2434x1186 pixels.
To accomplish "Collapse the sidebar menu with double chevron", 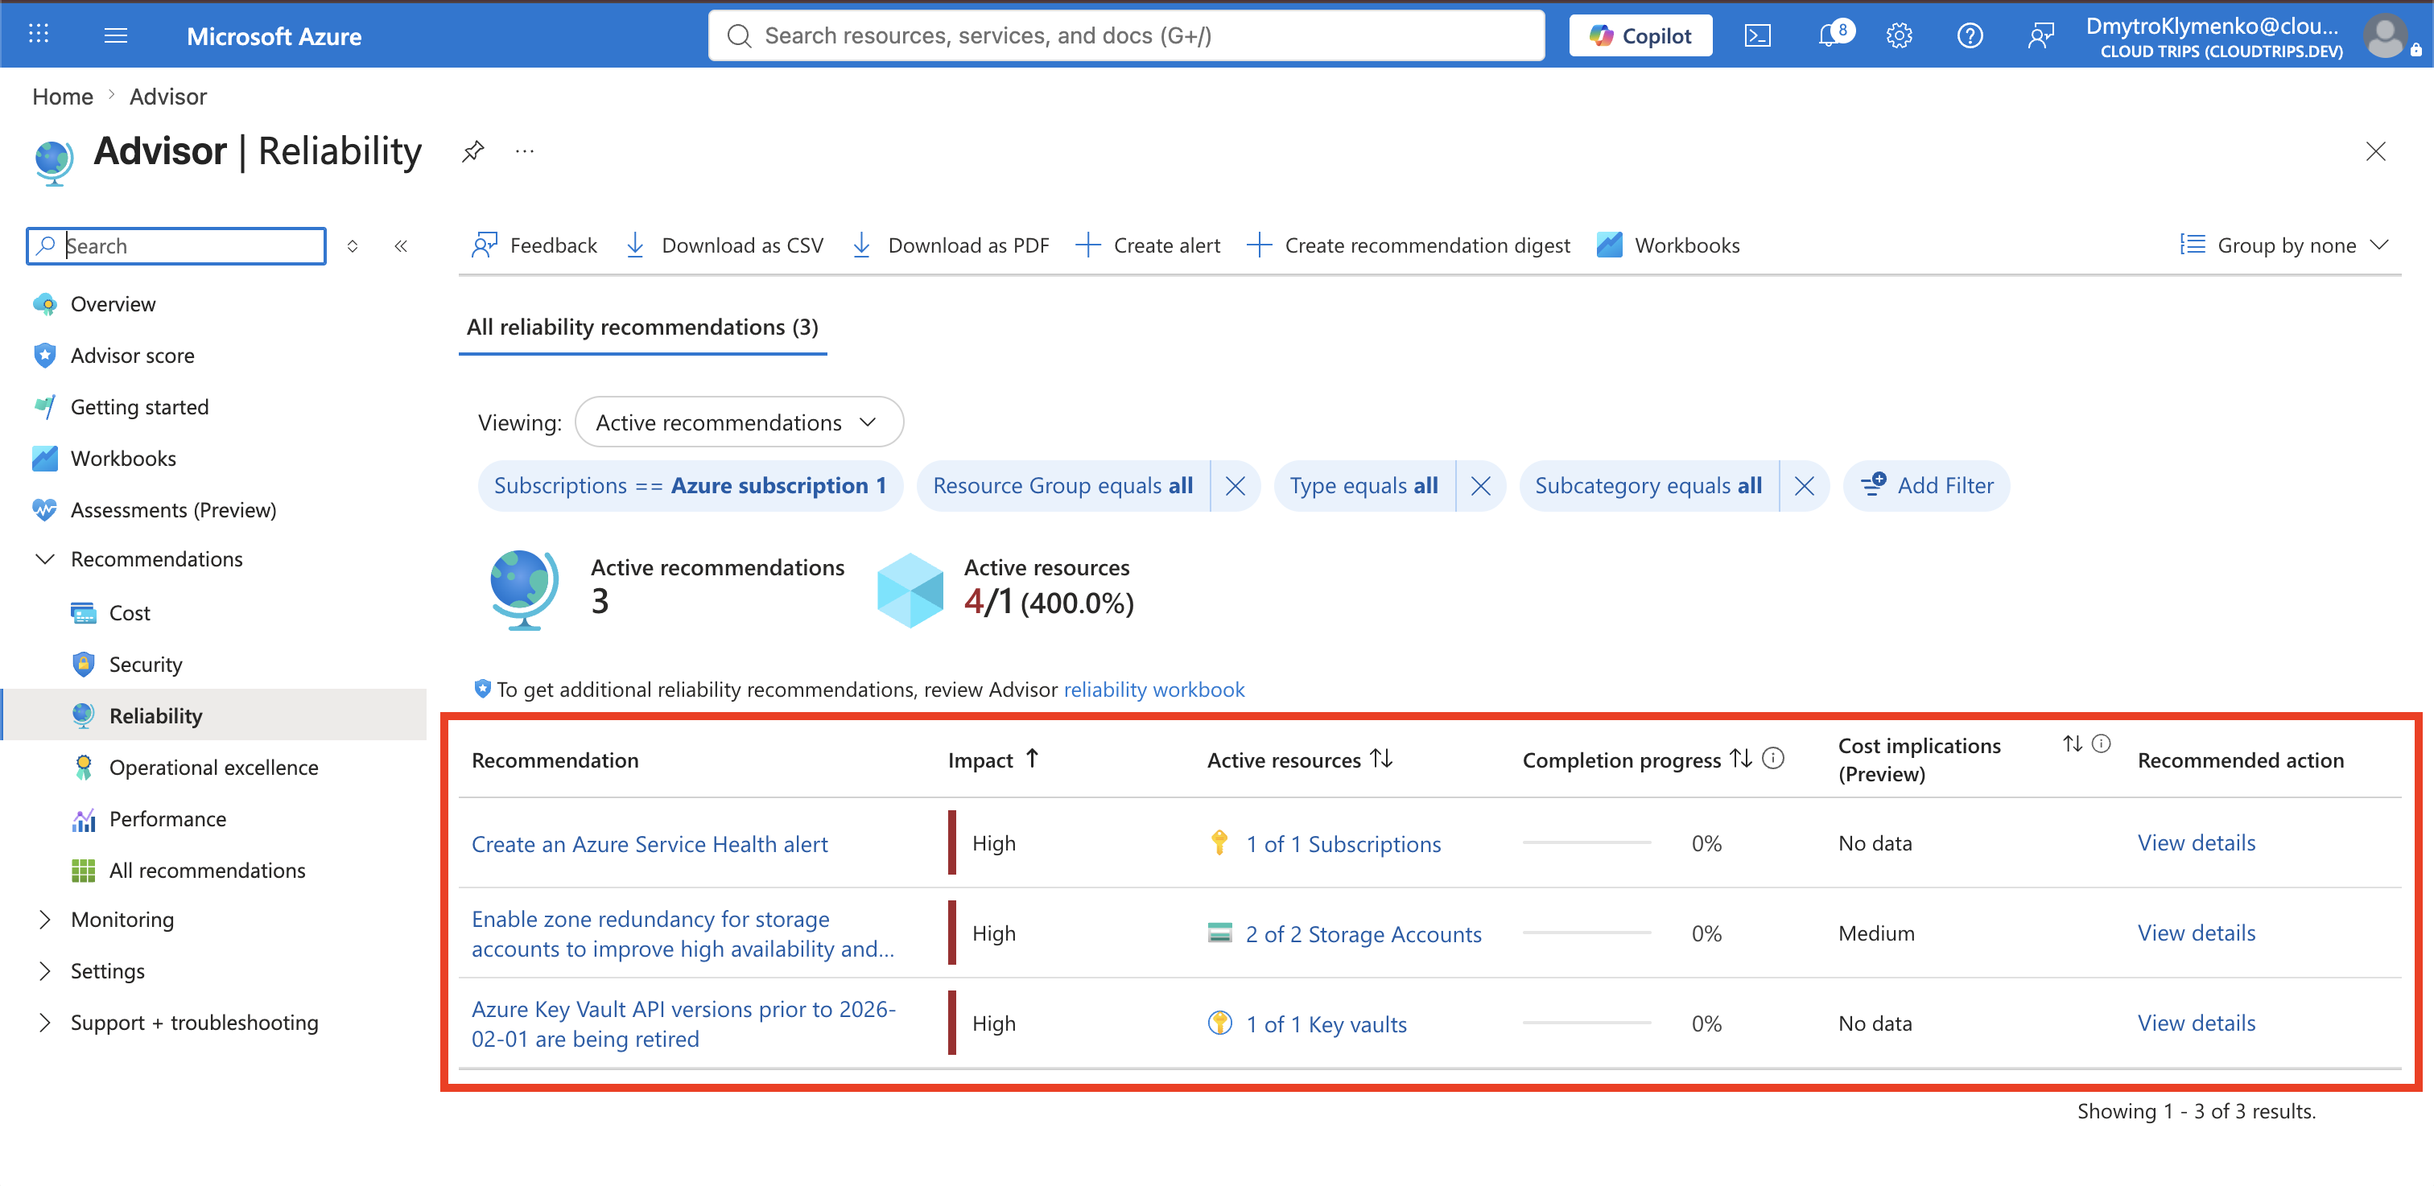I will (x=401, y=246).
